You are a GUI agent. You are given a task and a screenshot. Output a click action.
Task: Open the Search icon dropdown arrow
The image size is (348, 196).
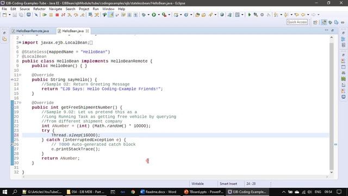pyautogui.click(x=215, y=15)
